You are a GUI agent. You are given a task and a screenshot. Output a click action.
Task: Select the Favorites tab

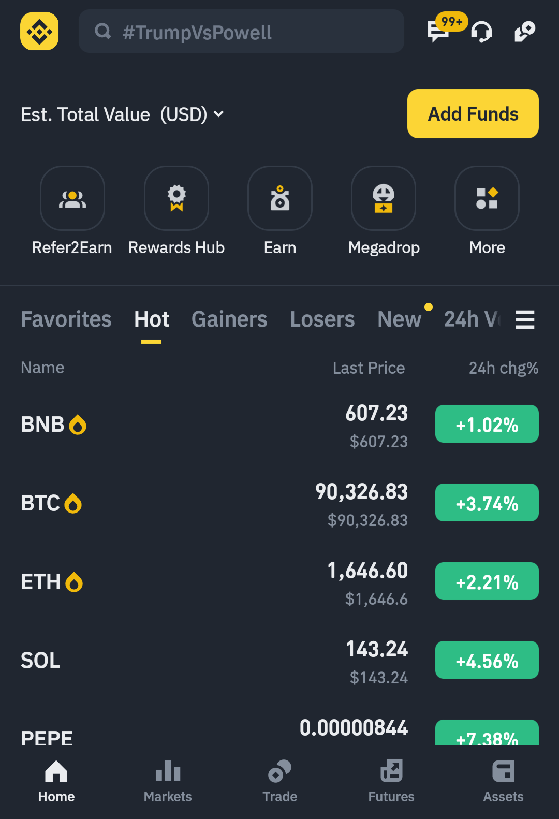coord(66,319)
